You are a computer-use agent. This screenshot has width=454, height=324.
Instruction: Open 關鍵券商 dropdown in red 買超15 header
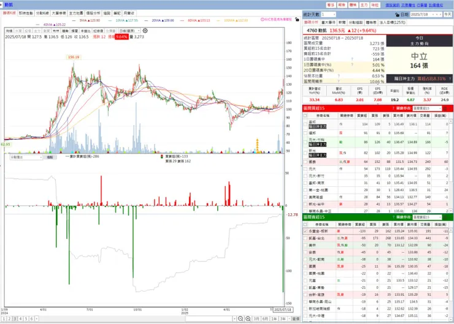[x=427, y=108]
